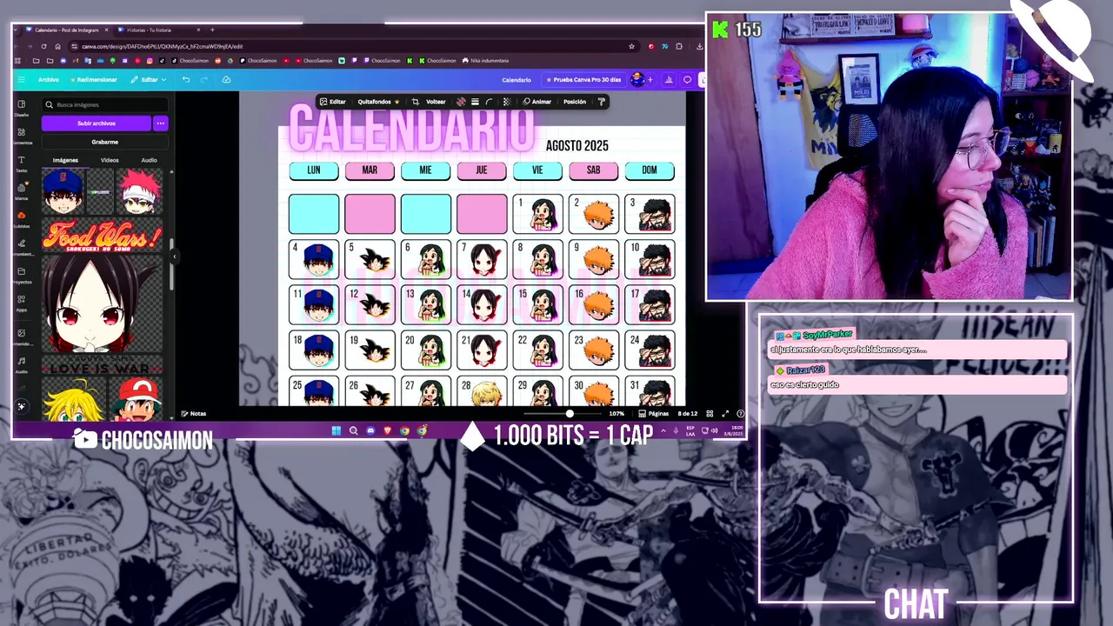The width and height of the screenshot is (1113, 626).
Task: Switch to the Audio uploads tab
Action: pos(149,160)
